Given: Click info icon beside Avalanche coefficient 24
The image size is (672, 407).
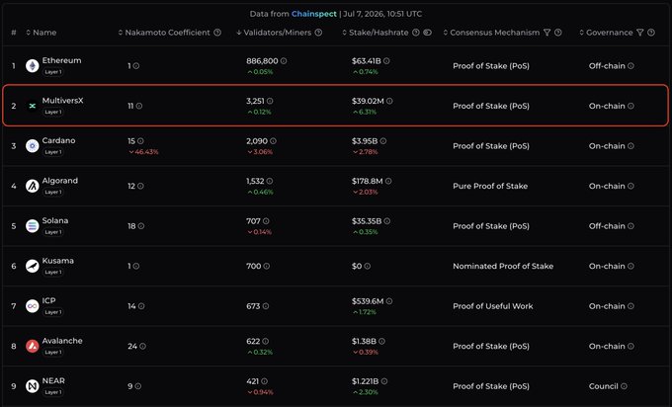Looking at the screenshot, I should click(142, 346).
